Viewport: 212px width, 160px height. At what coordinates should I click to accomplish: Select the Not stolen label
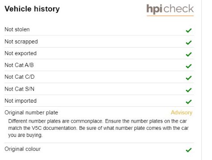[17, 29]
